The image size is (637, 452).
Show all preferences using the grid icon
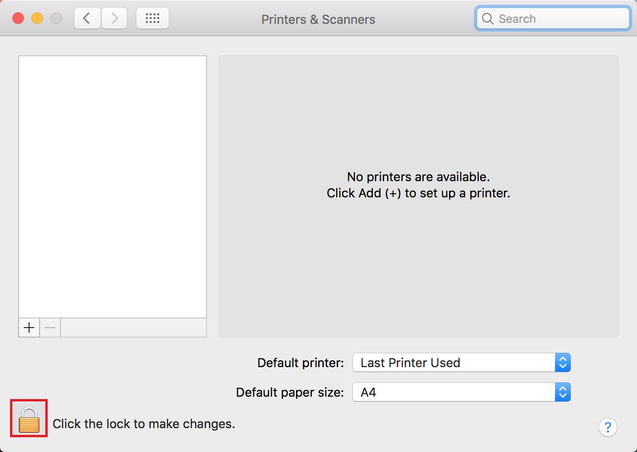point(153,19)
